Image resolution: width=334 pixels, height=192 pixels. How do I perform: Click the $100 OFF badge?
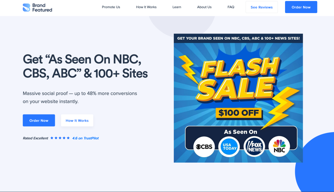(x=239, y=113)
